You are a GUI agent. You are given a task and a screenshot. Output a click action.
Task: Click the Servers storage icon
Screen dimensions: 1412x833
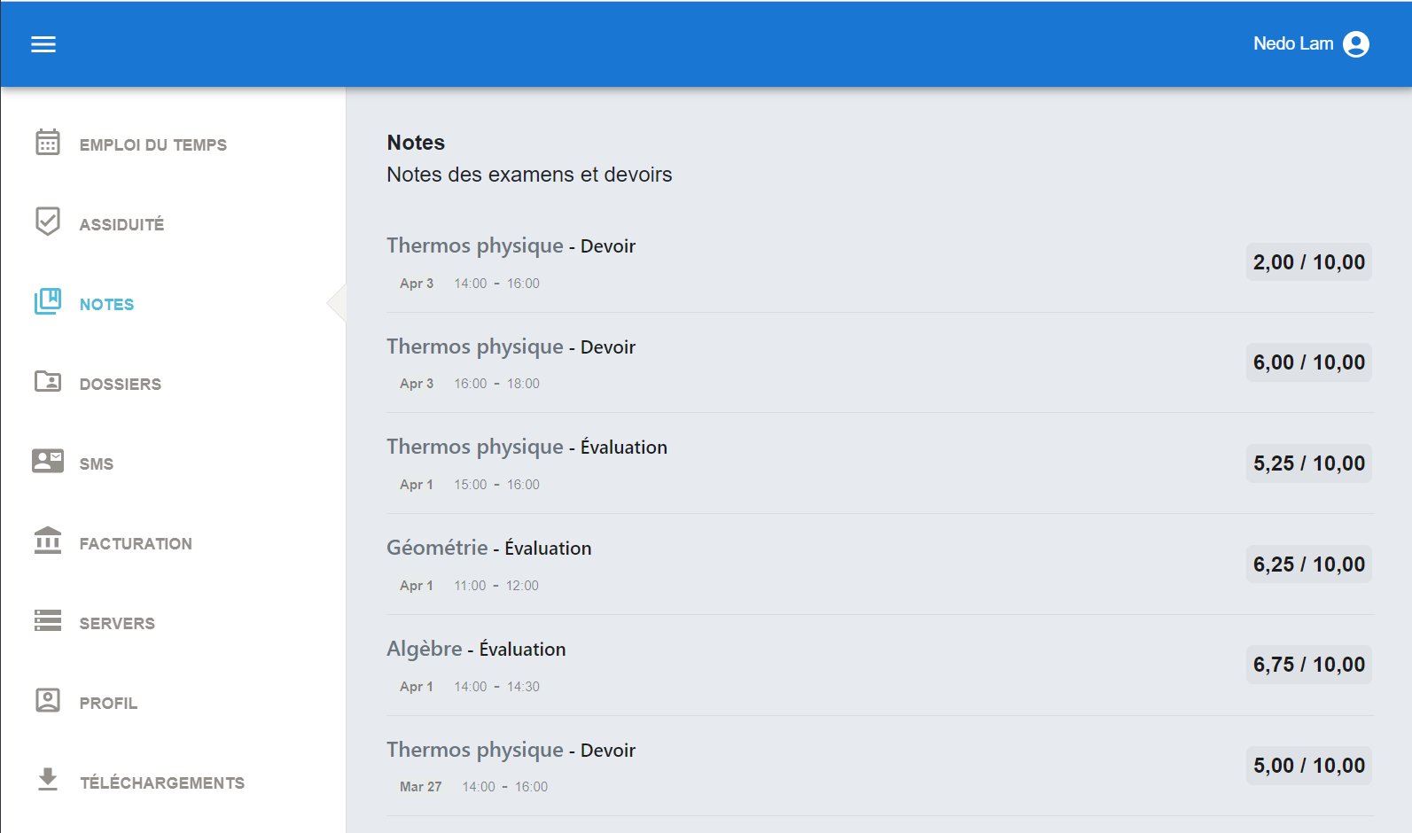point(48,620)
